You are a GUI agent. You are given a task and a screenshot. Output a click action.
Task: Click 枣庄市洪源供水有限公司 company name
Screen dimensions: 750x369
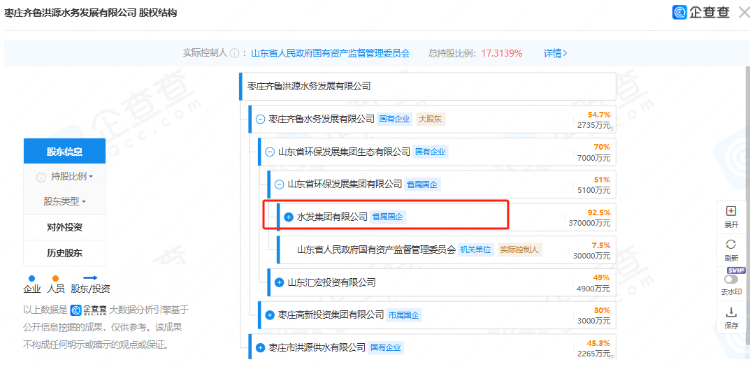pyautogui.click(x=317, y=347)
